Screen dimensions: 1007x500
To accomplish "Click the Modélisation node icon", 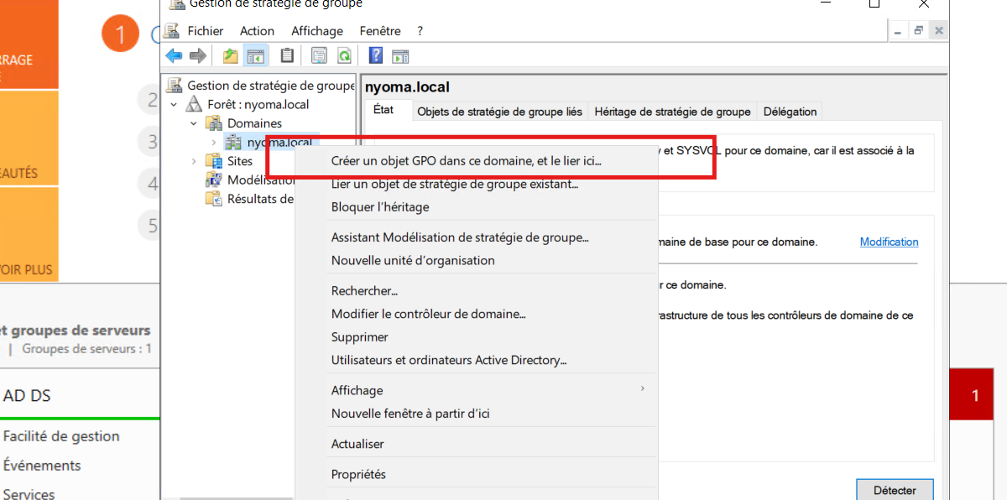I will pyautogui.click(x=214, y=180).
